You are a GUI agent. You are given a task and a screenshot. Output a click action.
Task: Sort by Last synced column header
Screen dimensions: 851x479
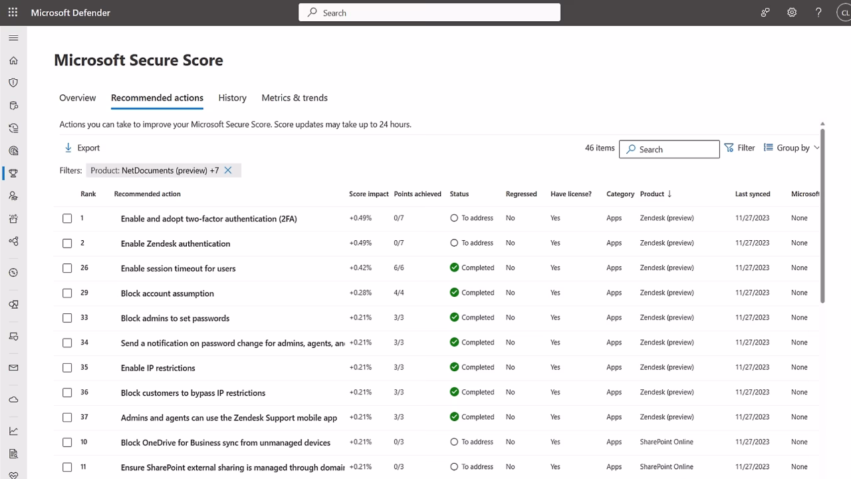[x=753, y=194]
